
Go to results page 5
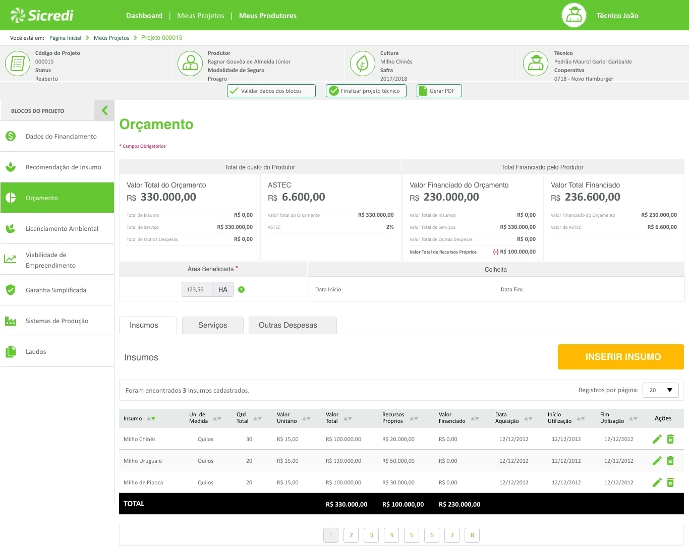pyautogui.click(x=412, y=535)
